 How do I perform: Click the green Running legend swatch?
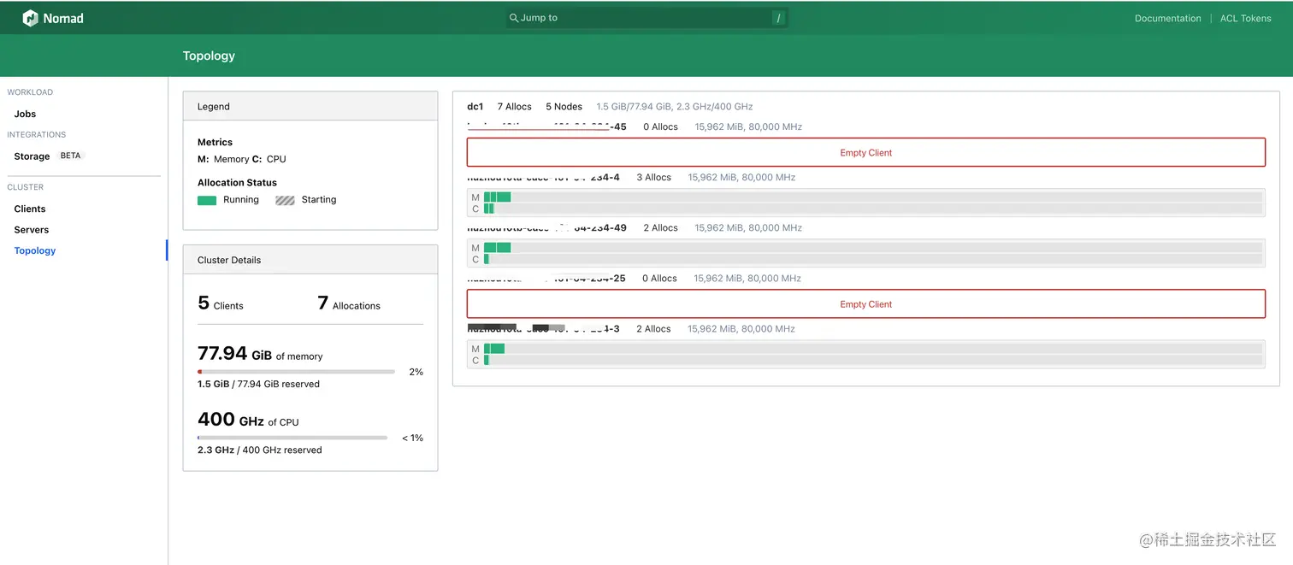(x=207, y=200)
